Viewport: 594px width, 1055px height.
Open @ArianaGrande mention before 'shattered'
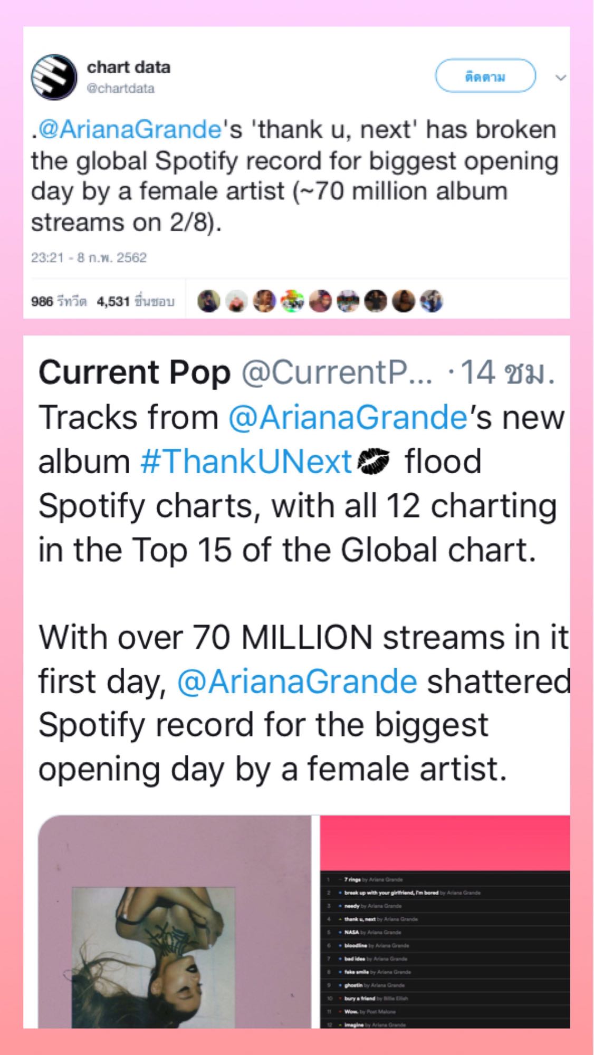297,682
